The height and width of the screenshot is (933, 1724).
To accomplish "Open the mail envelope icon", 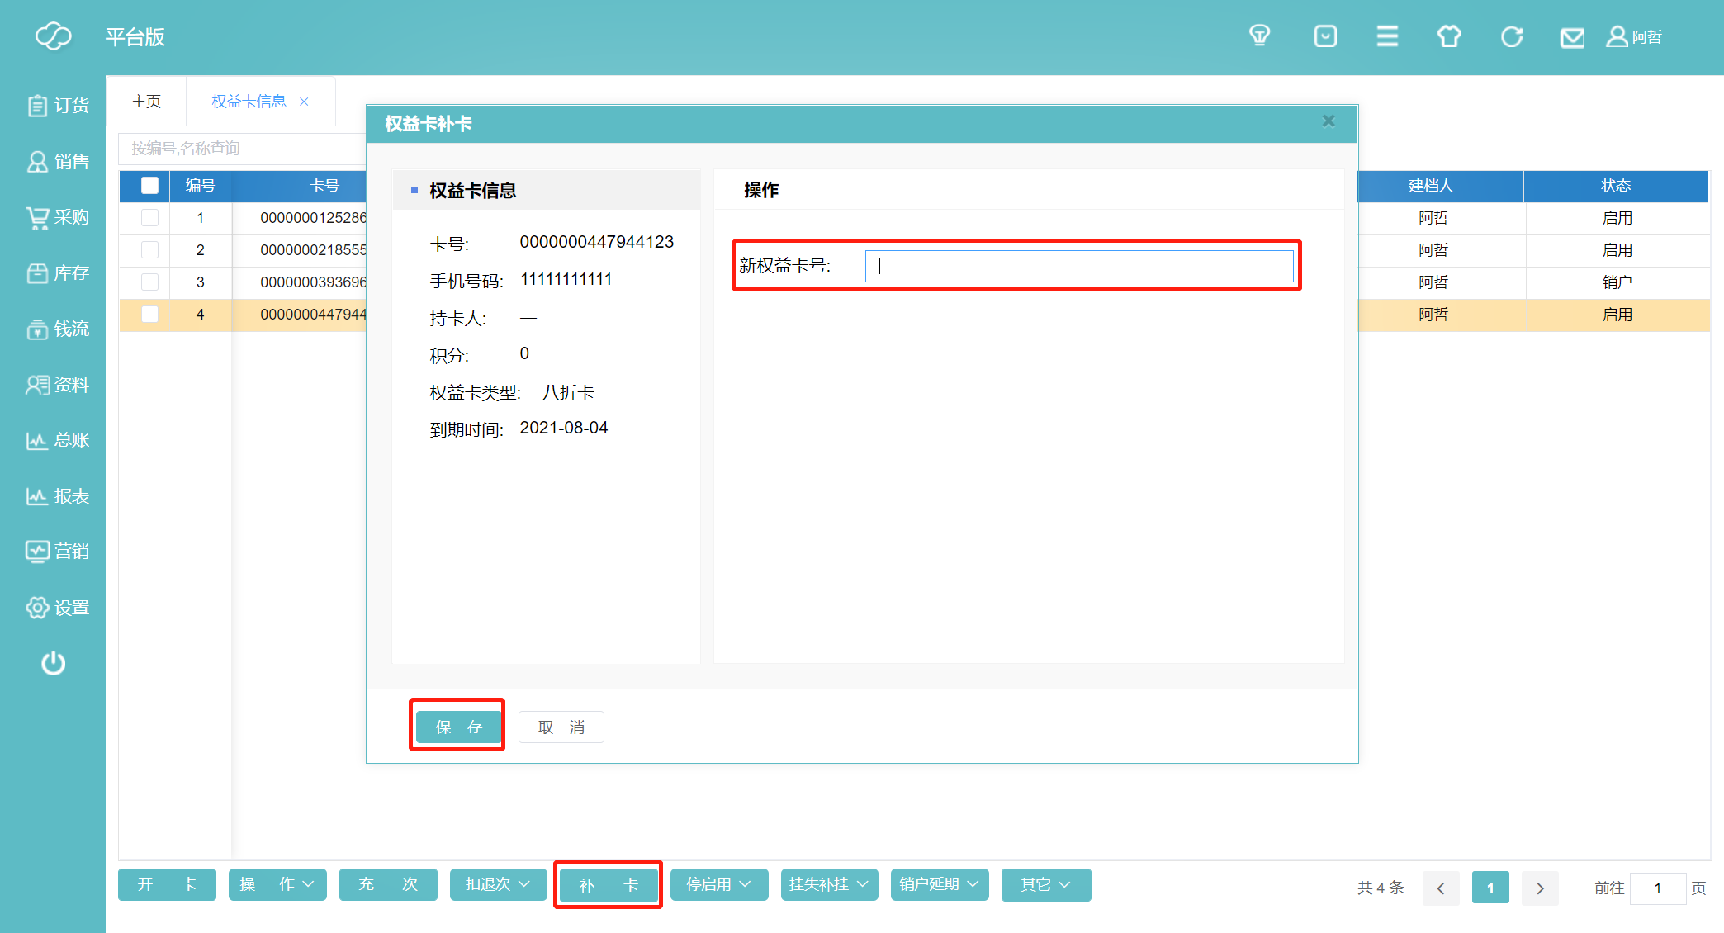I will click(x=1572, y=37).
